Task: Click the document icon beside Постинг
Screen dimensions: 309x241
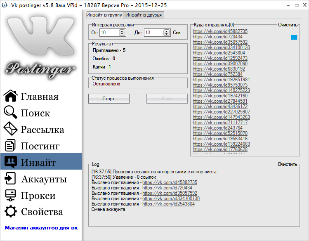Action: point(10,145)
